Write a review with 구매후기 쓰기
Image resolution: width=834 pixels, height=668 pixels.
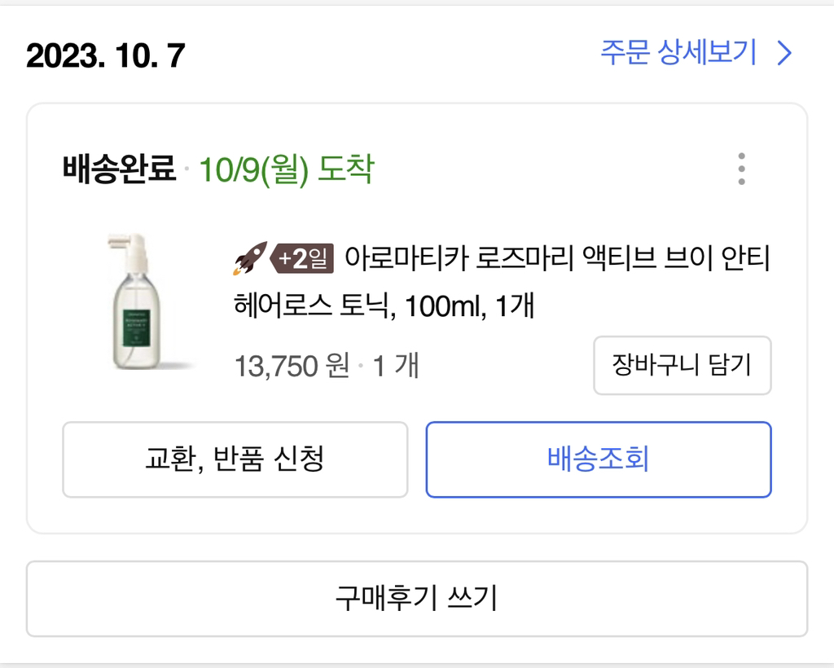[417, 599]
